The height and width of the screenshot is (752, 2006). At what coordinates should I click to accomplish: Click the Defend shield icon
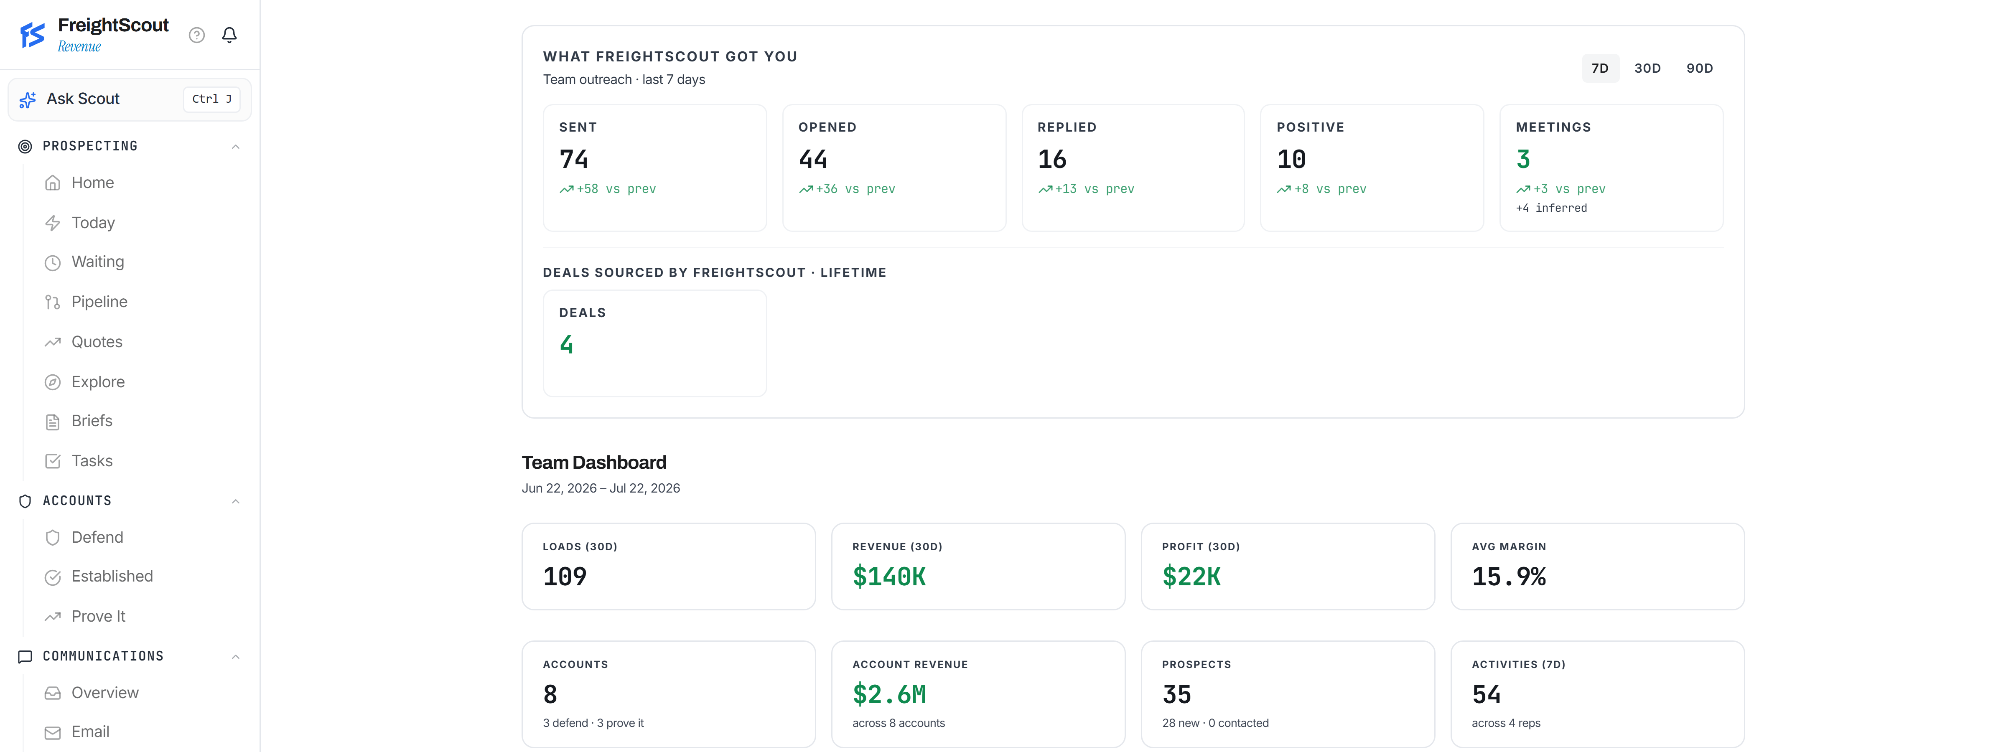pyautogui.click(x=52, y=538)
